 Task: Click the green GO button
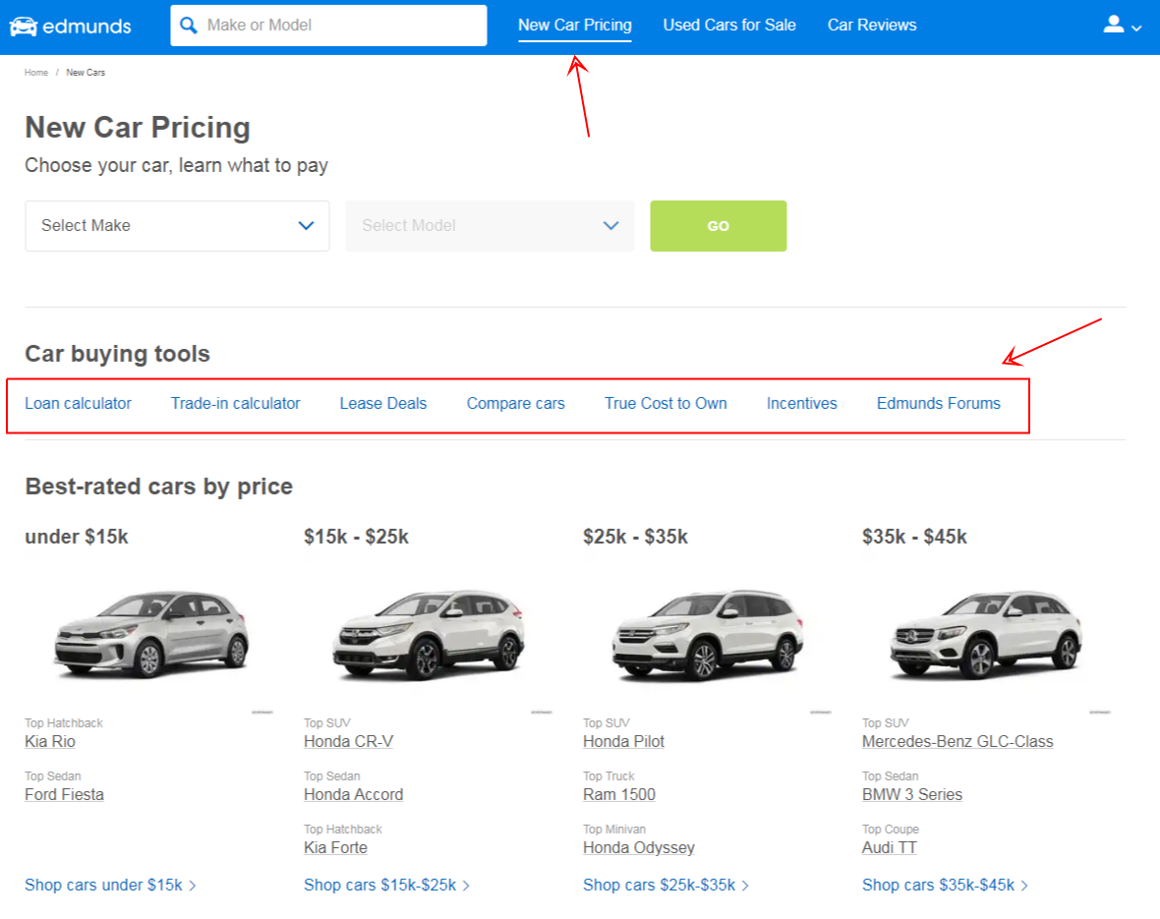click(719, 226)
